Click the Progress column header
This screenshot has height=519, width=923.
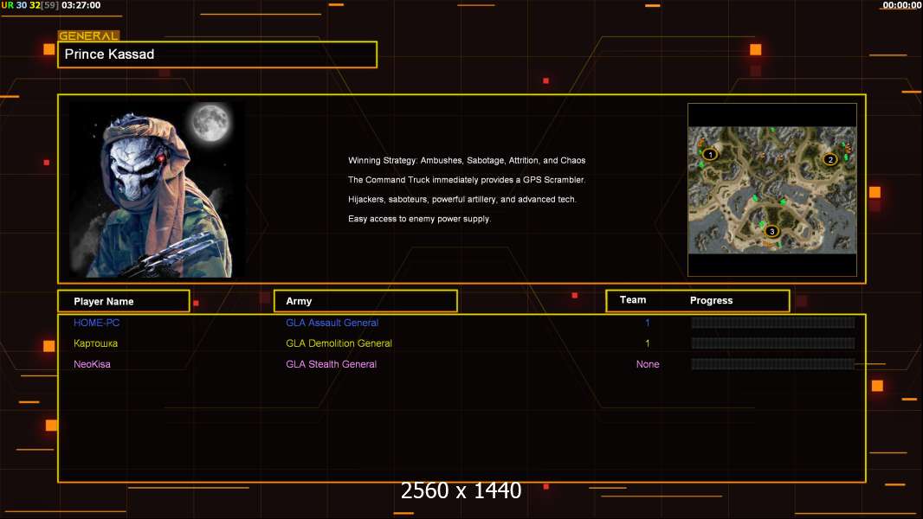711,301
